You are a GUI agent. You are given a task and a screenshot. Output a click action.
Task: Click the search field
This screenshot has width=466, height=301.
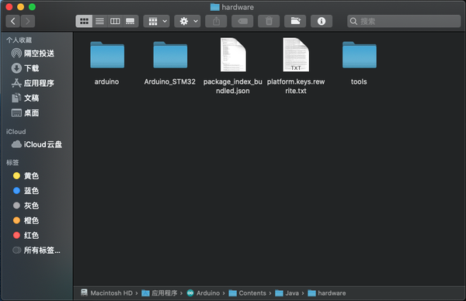click(404, 22)
